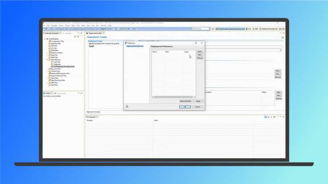Open the Project menu
The height and width of the screenshot is (184, 328).
click(x=67, y=25)
